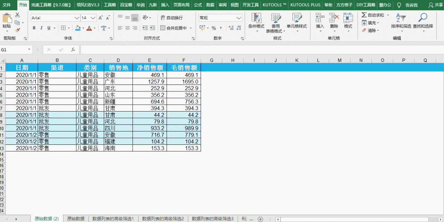Click the increase font size icon
444x222 pixels.
tap(101, 18)
